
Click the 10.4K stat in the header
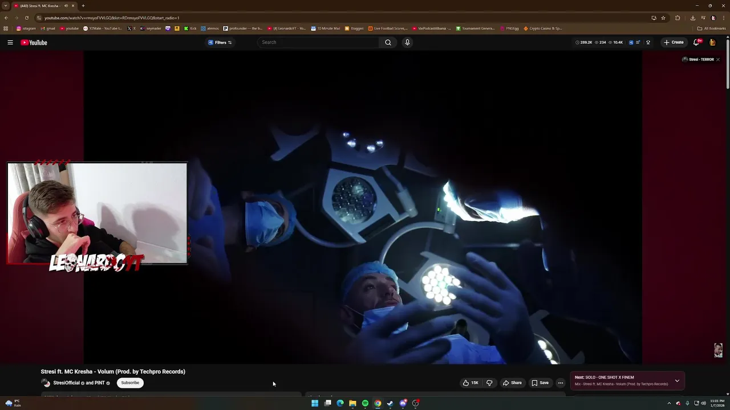[x=616, y=42]
